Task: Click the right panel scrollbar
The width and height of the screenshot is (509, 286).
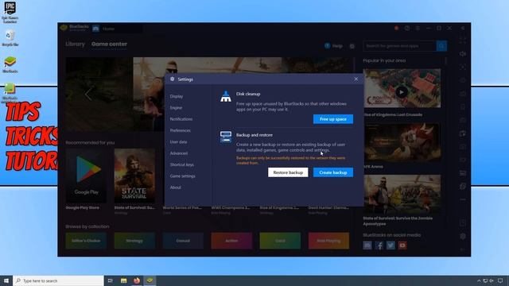Action: (x=445, y=61)
